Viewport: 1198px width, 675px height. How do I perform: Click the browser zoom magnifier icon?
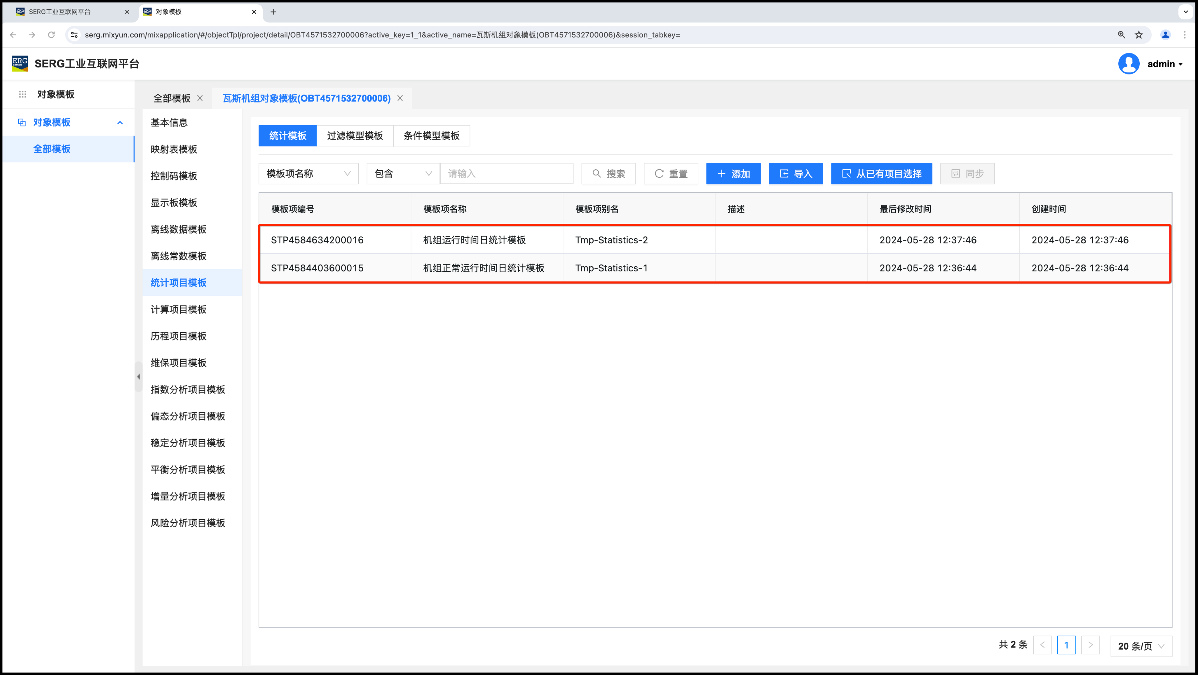[x=1121, y=35]
